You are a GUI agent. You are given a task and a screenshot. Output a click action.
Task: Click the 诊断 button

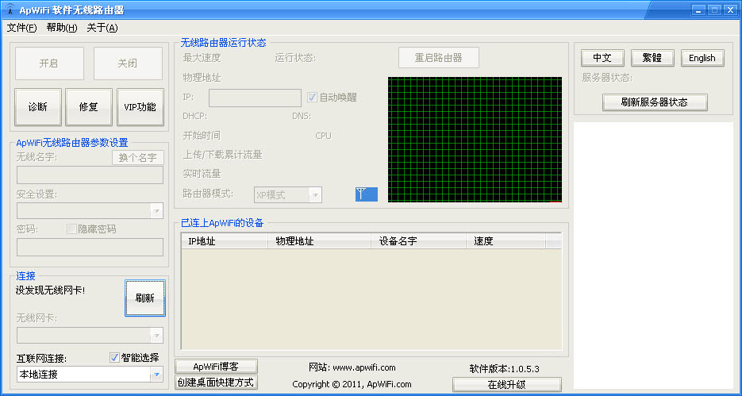point(38,107)
